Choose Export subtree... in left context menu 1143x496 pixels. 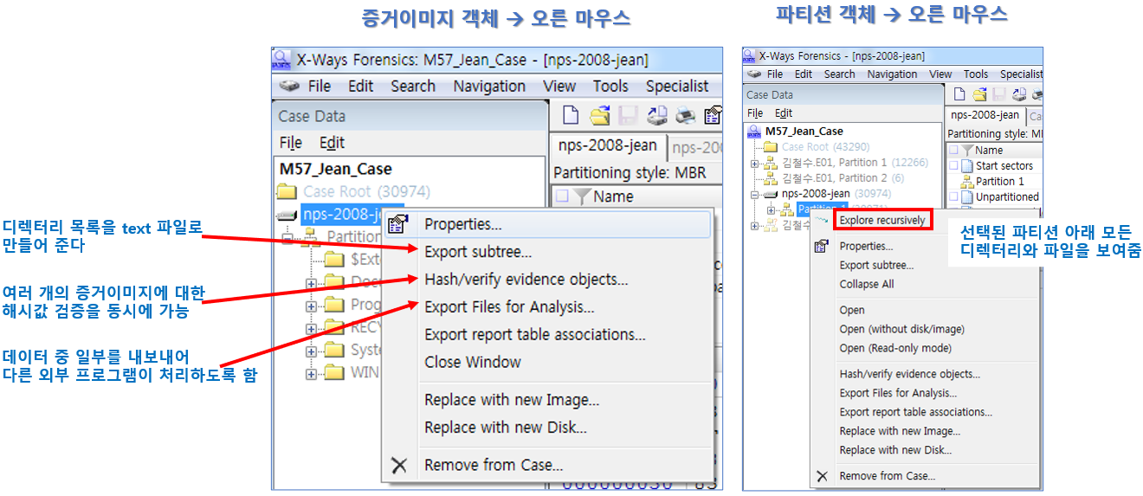click(546, 252)
